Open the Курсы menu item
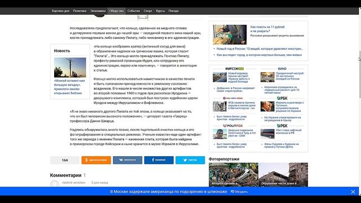 tap(160, 11)
